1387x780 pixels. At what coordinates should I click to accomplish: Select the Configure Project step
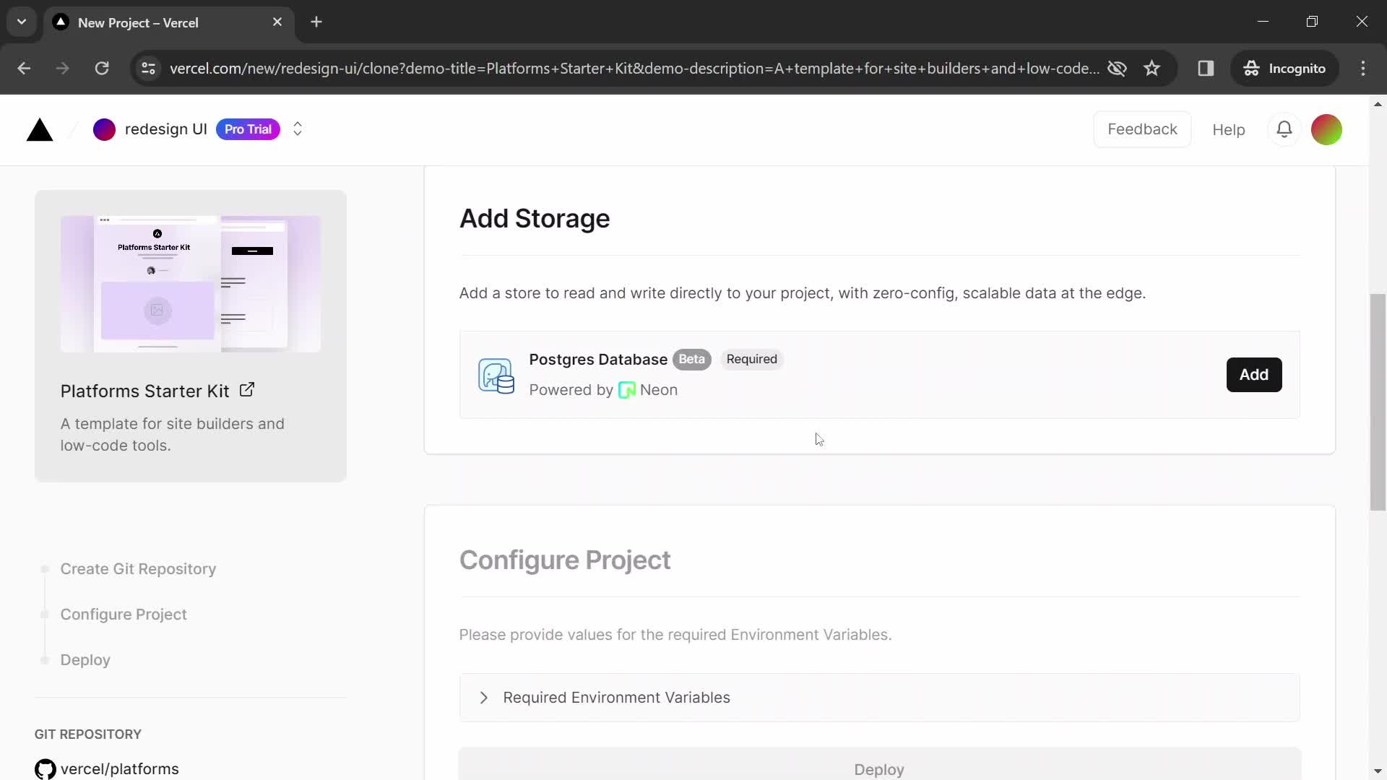coord(124,613)
